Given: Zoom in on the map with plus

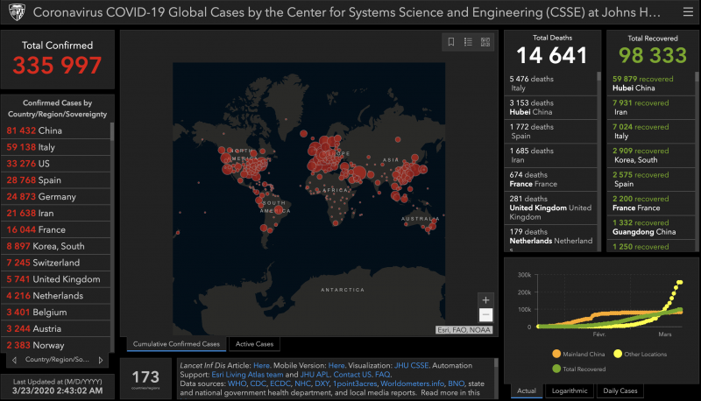Looking at the screenshot, I should coord(485,300).
